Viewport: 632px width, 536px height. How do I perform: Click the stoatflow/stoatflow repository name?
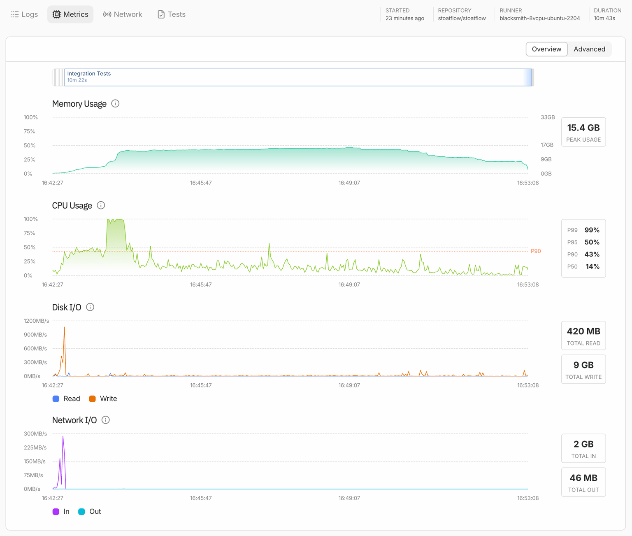(462, 18)
